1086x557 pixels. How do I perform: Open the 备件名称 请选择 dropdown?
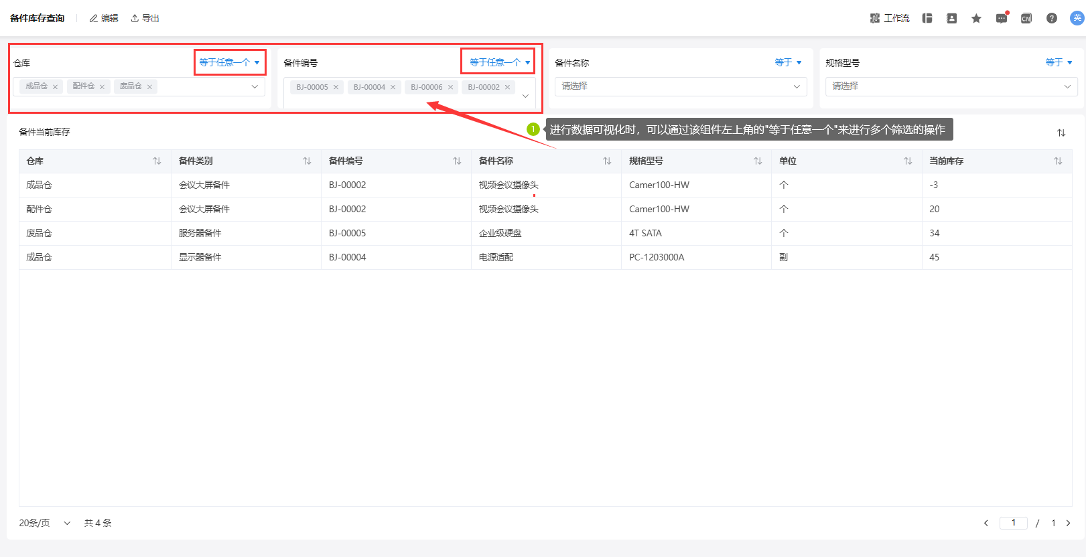point(681,86)
